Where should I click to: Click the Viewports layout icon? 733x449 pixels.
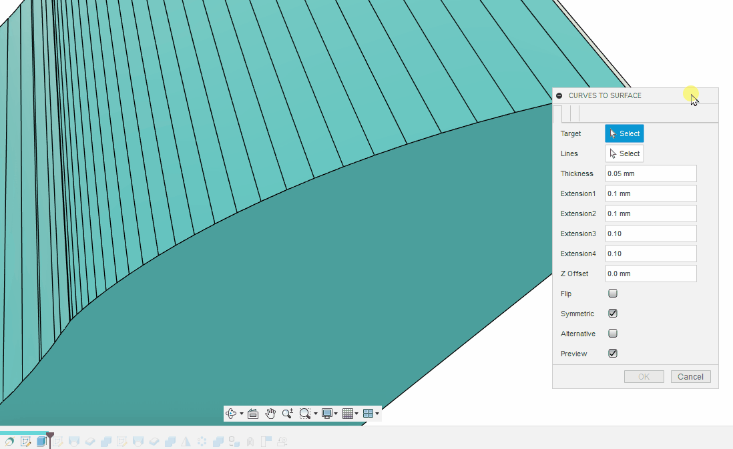(368, 414)
